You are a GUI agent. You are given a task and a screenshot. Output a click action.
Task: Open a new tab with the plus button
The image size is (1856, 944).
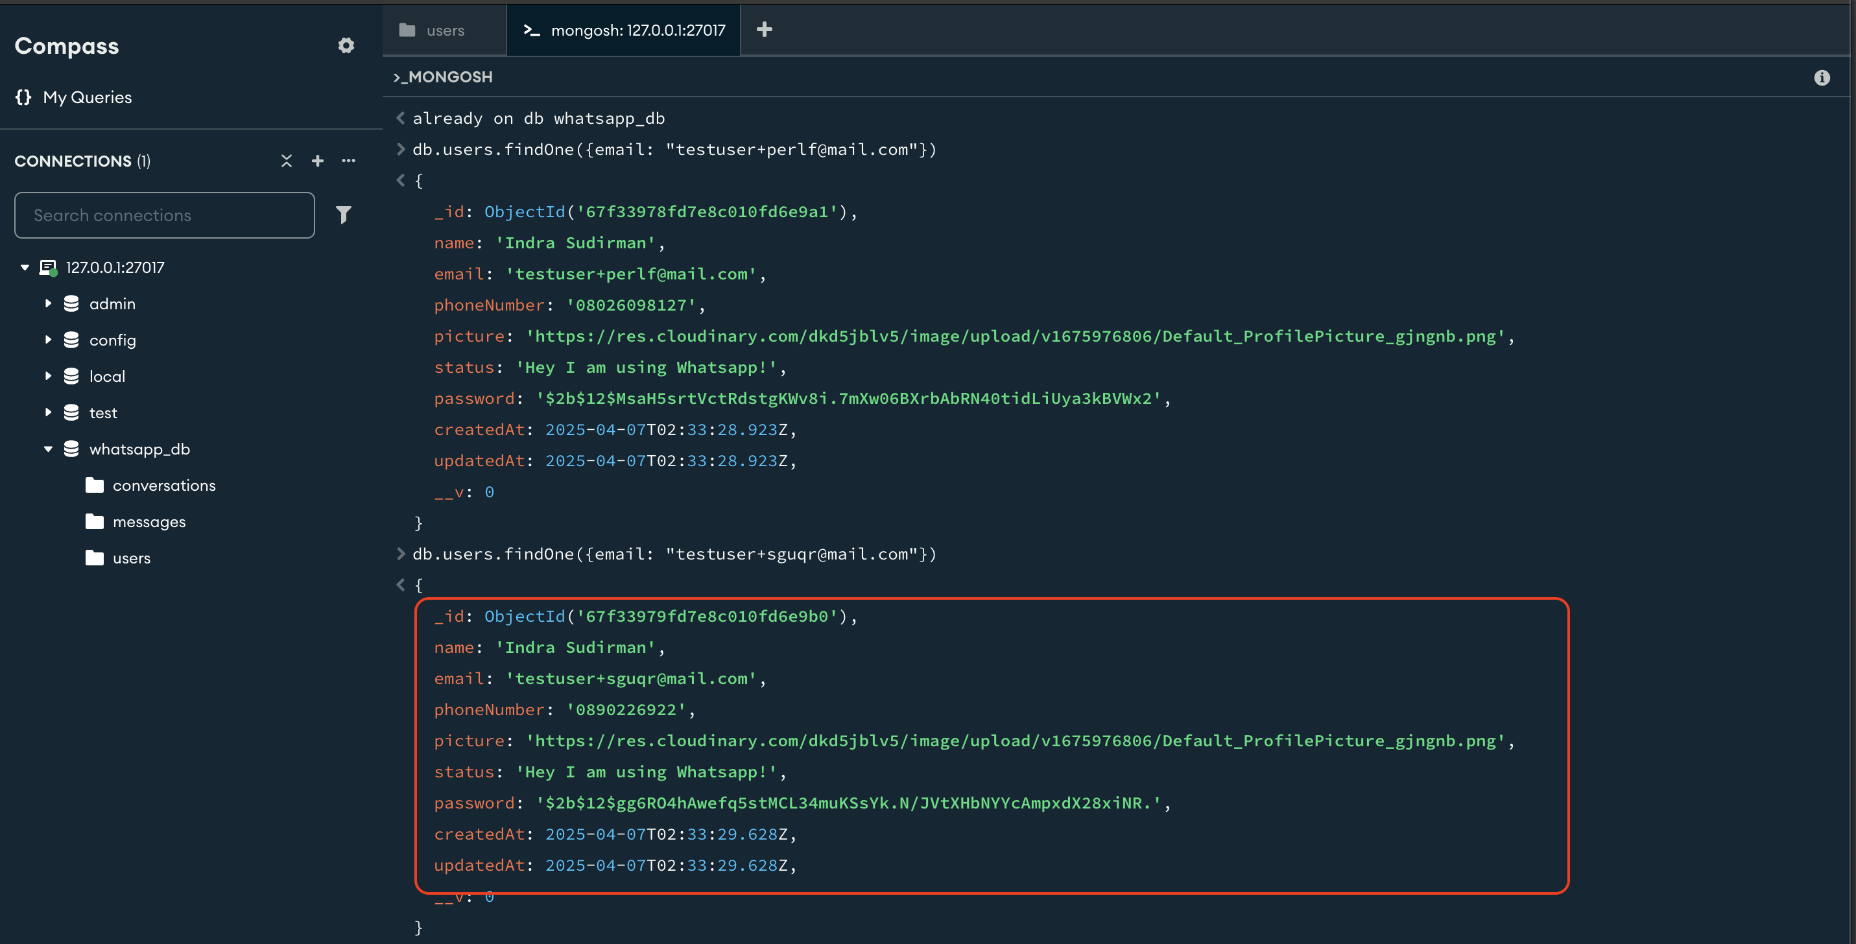764,30
